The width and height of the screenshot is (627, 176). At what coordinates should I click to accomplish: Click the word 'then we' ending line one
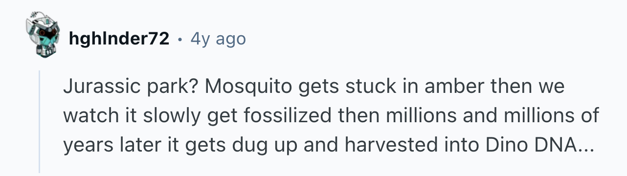(520, 87)
